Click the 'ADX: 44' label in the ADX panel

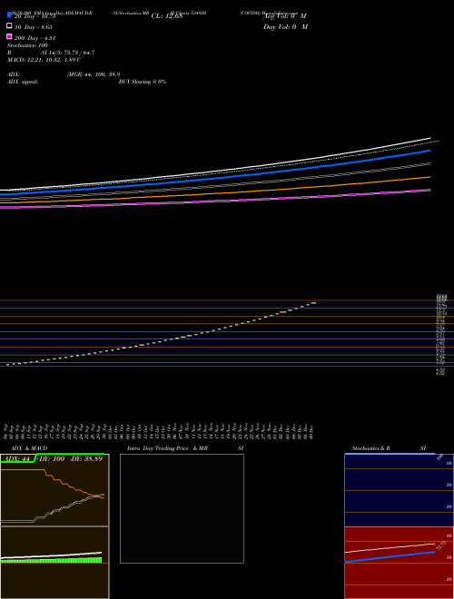pos(17,459)
